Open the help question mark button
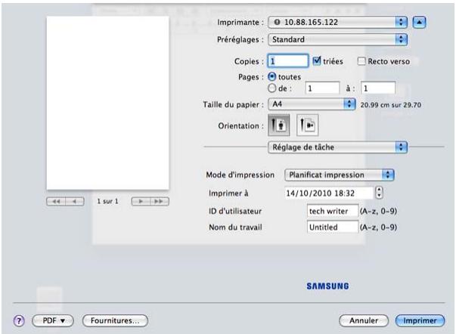This screenshot has width=456, height=334. click(x=19, y=321)
